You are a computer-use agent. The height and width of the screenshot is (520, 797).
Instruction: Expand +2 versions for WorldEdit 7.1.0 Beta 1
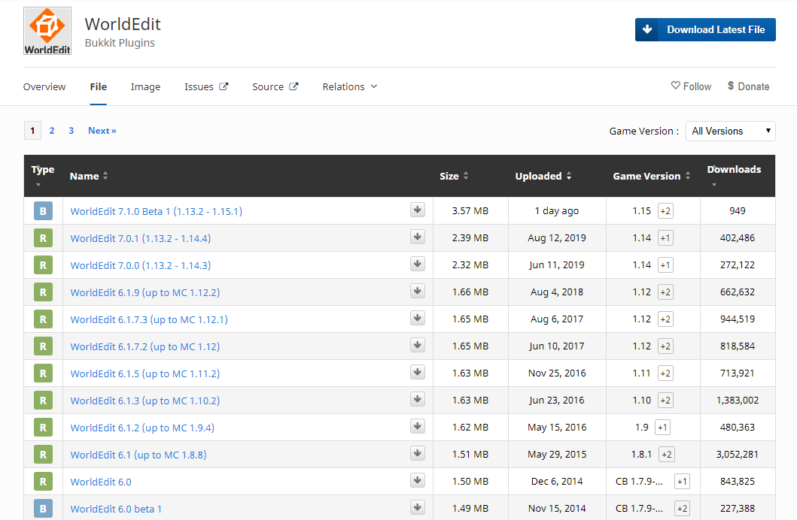tap(665, 211)
